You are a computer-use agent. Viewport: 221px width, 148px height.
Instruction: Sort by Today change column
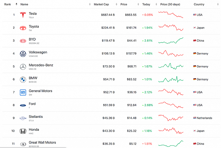tap(146, 4)
